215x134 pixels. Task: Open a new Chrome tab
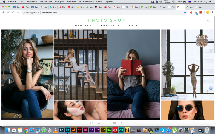(x=206, y=7)
